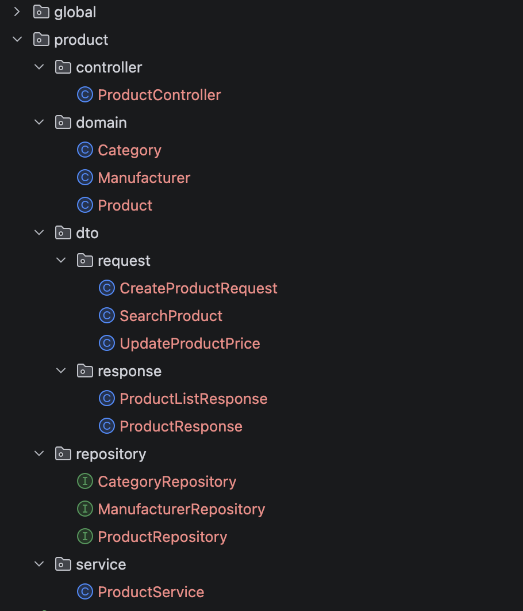This screenshot has width=523, height=611.
Task: Select the ProductResponse file
Action: click(x=181, y=426)
